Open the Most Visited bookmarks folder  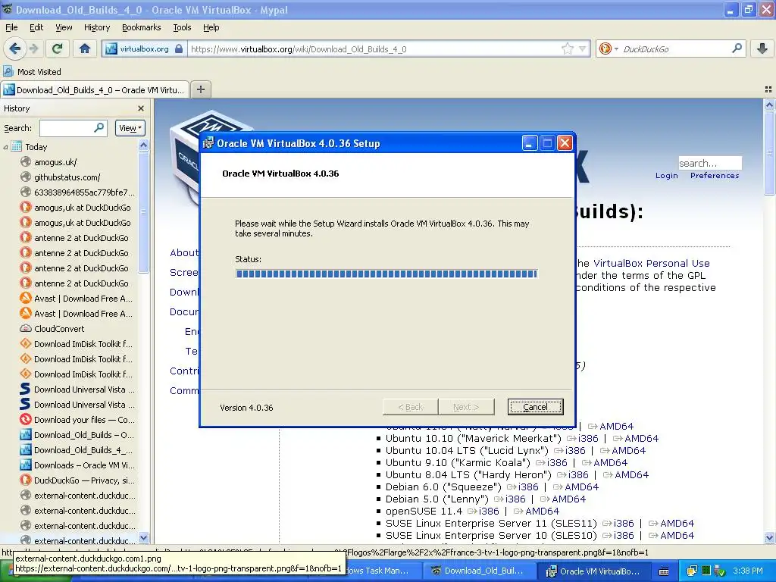tap(32, 72)
